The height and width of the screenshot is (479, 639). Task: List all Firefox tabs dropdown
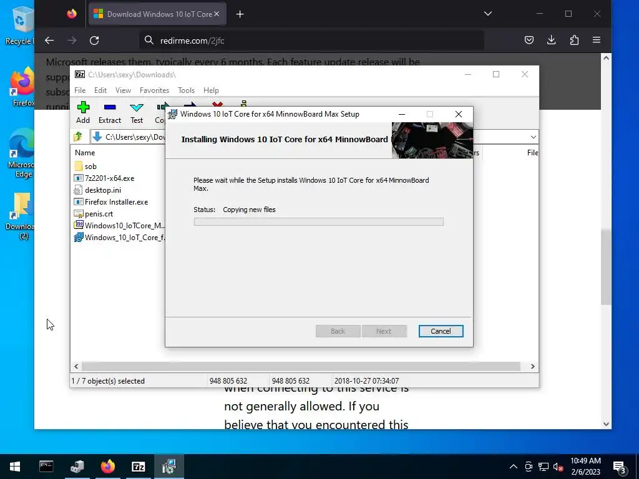488,14
